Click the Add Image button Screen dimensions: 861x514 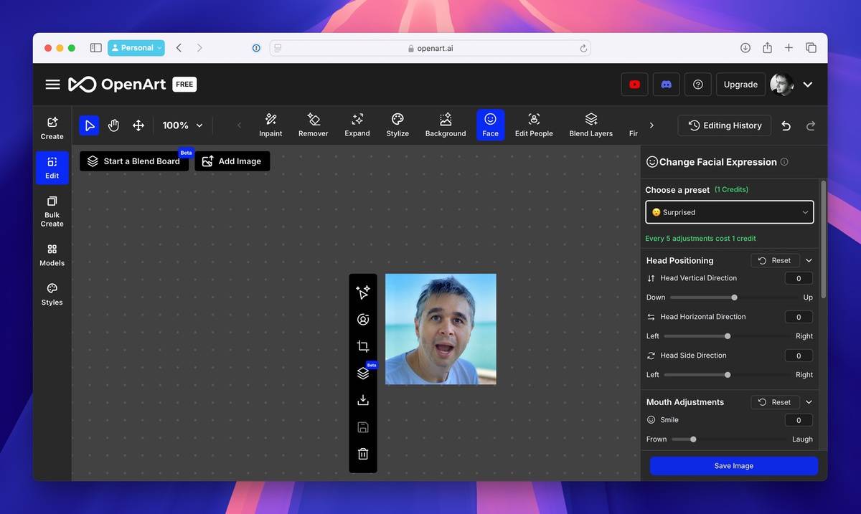[x=232, y=161]
